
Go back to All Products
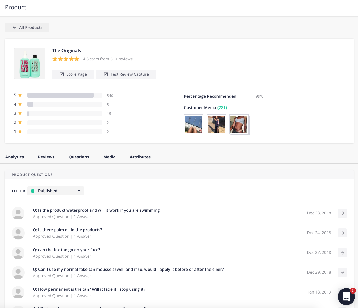tap(27, 27)
